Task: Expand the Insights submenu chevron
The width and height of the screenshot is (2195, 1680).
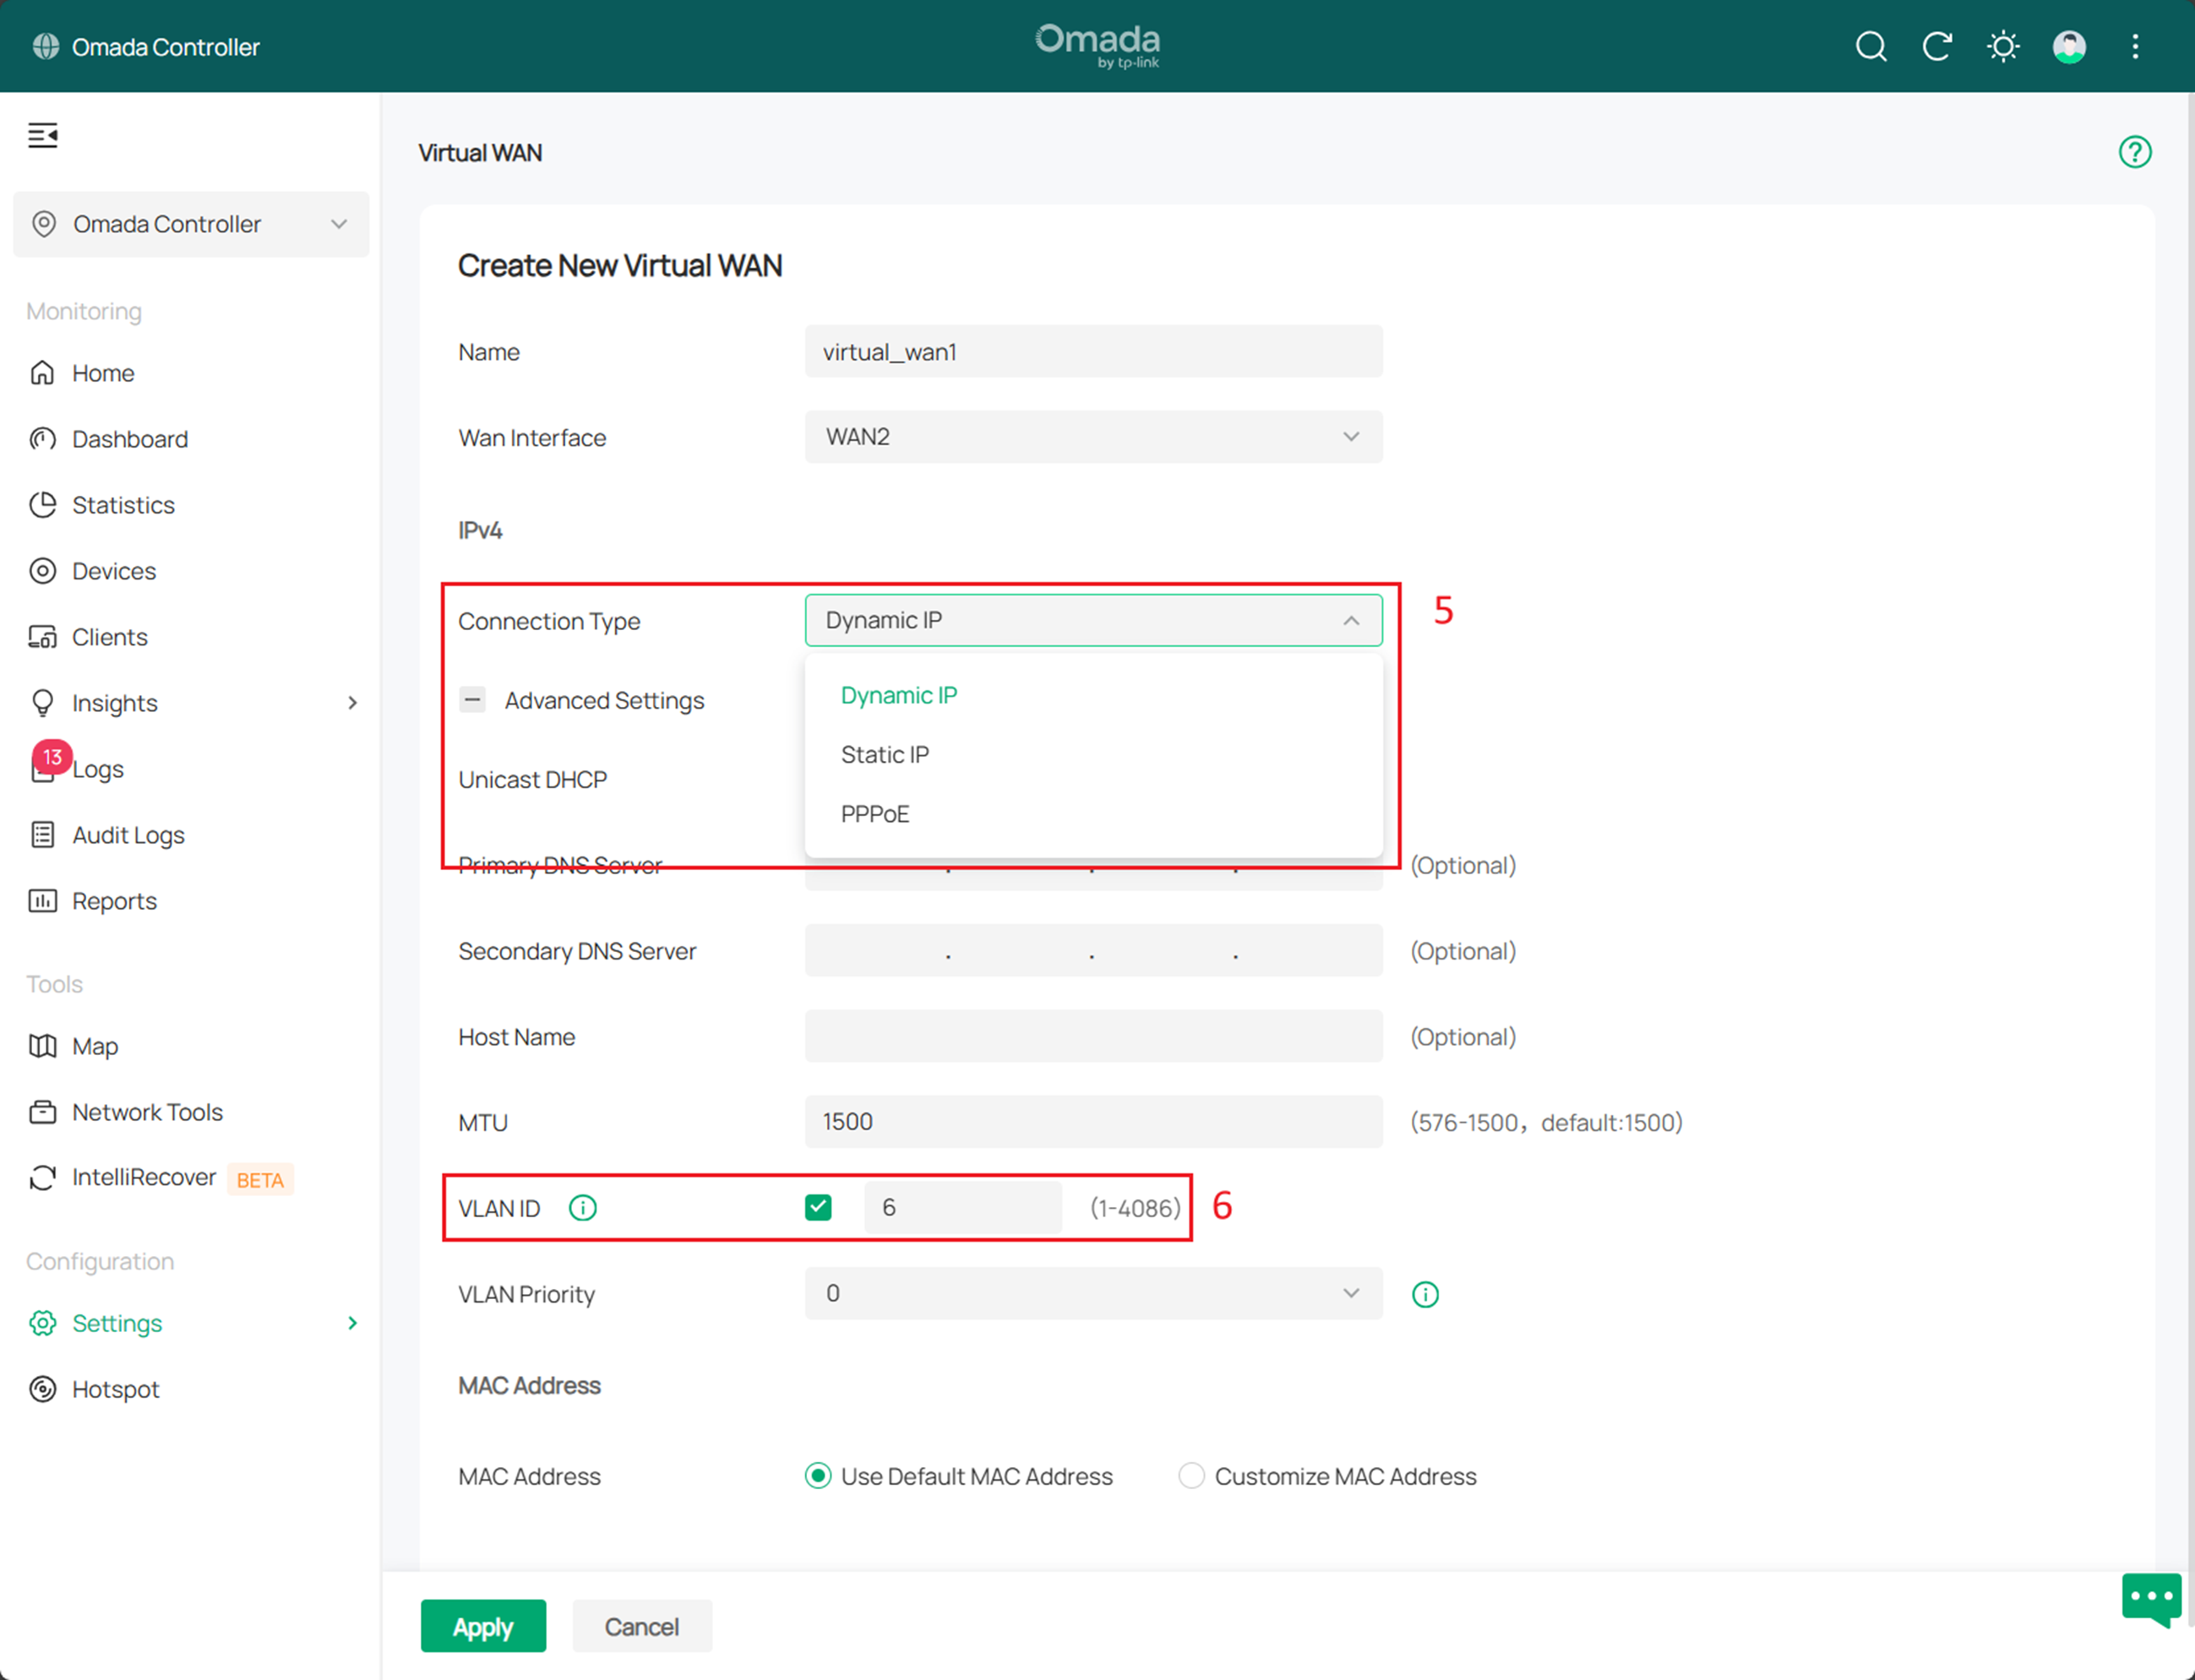Action: tap(352, 703)
